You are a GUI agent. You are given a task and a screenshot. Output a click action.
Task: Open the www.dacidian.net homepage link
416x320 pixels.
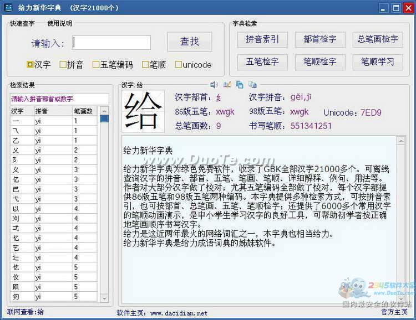tap(179, 313)
